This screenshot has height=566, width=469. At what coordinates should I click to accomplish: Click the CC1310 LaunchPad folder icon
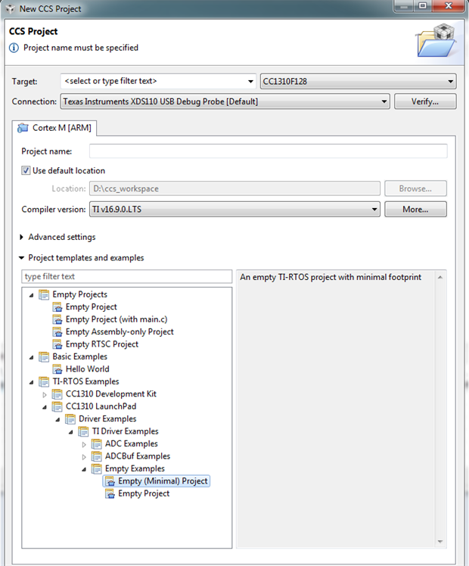(57, 406)
